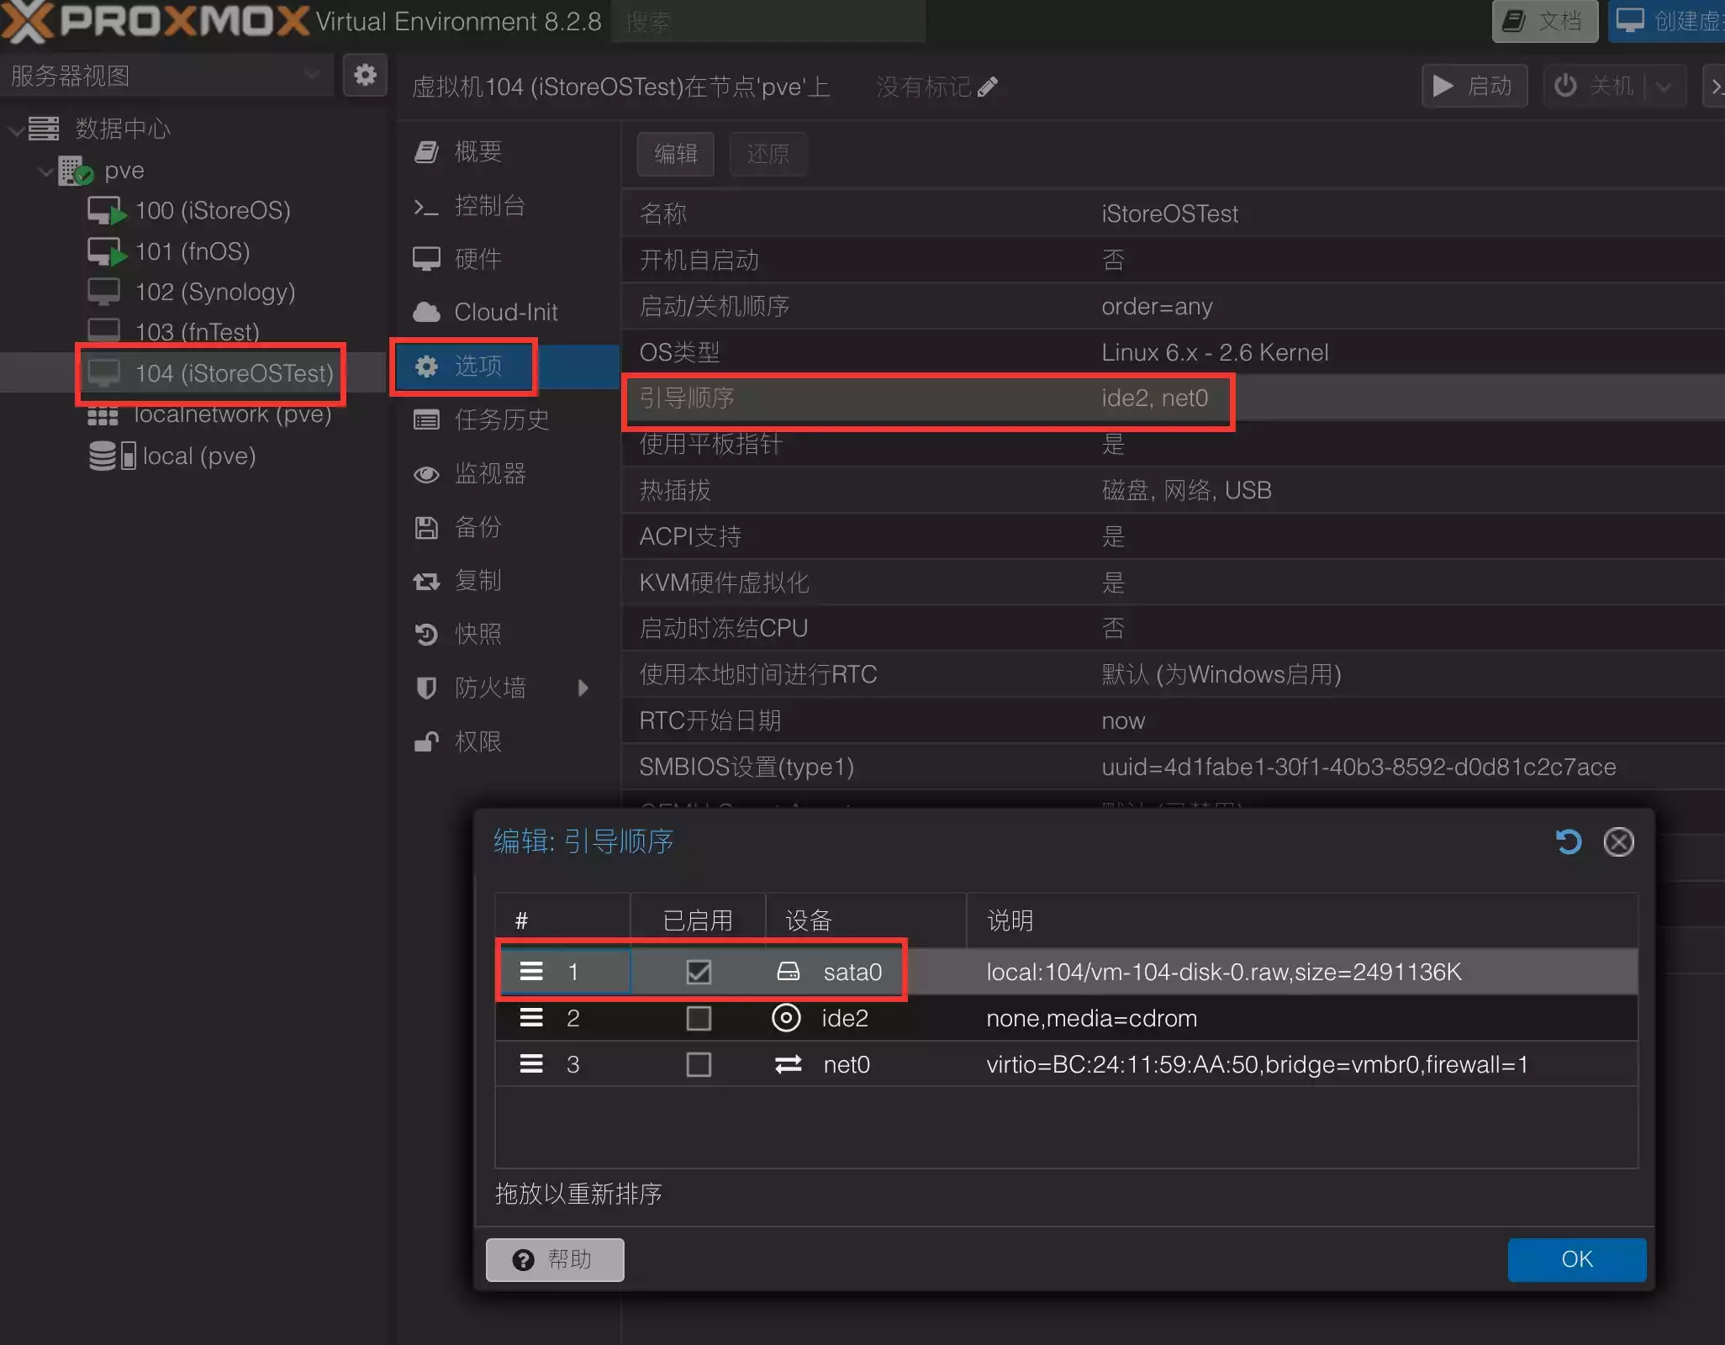This screenshot has width=1725, height=1345.
Task: Click the drag handle of the sata0 row
Action: point(531,972)
